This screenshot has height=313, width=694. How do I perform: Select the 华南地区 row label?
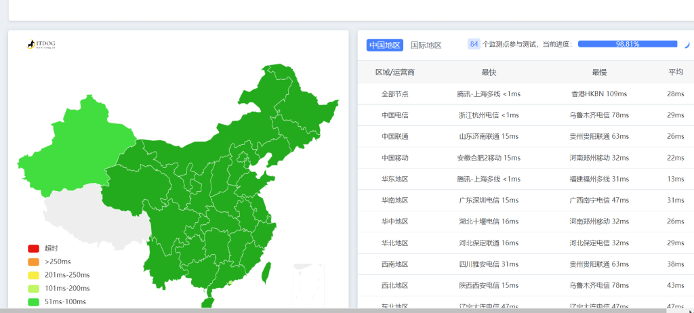click(x=395, y=200)
